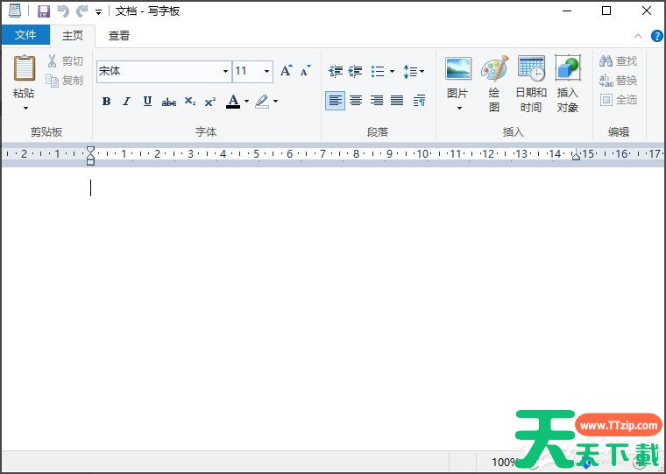
Task: Insert date and time
Action: point(531,69)
